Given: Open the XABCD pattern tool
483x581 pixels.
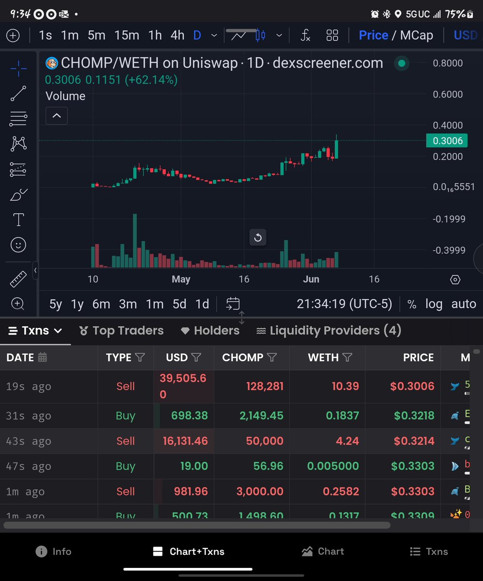Looking at the screenshot, I should click(18, 143).
